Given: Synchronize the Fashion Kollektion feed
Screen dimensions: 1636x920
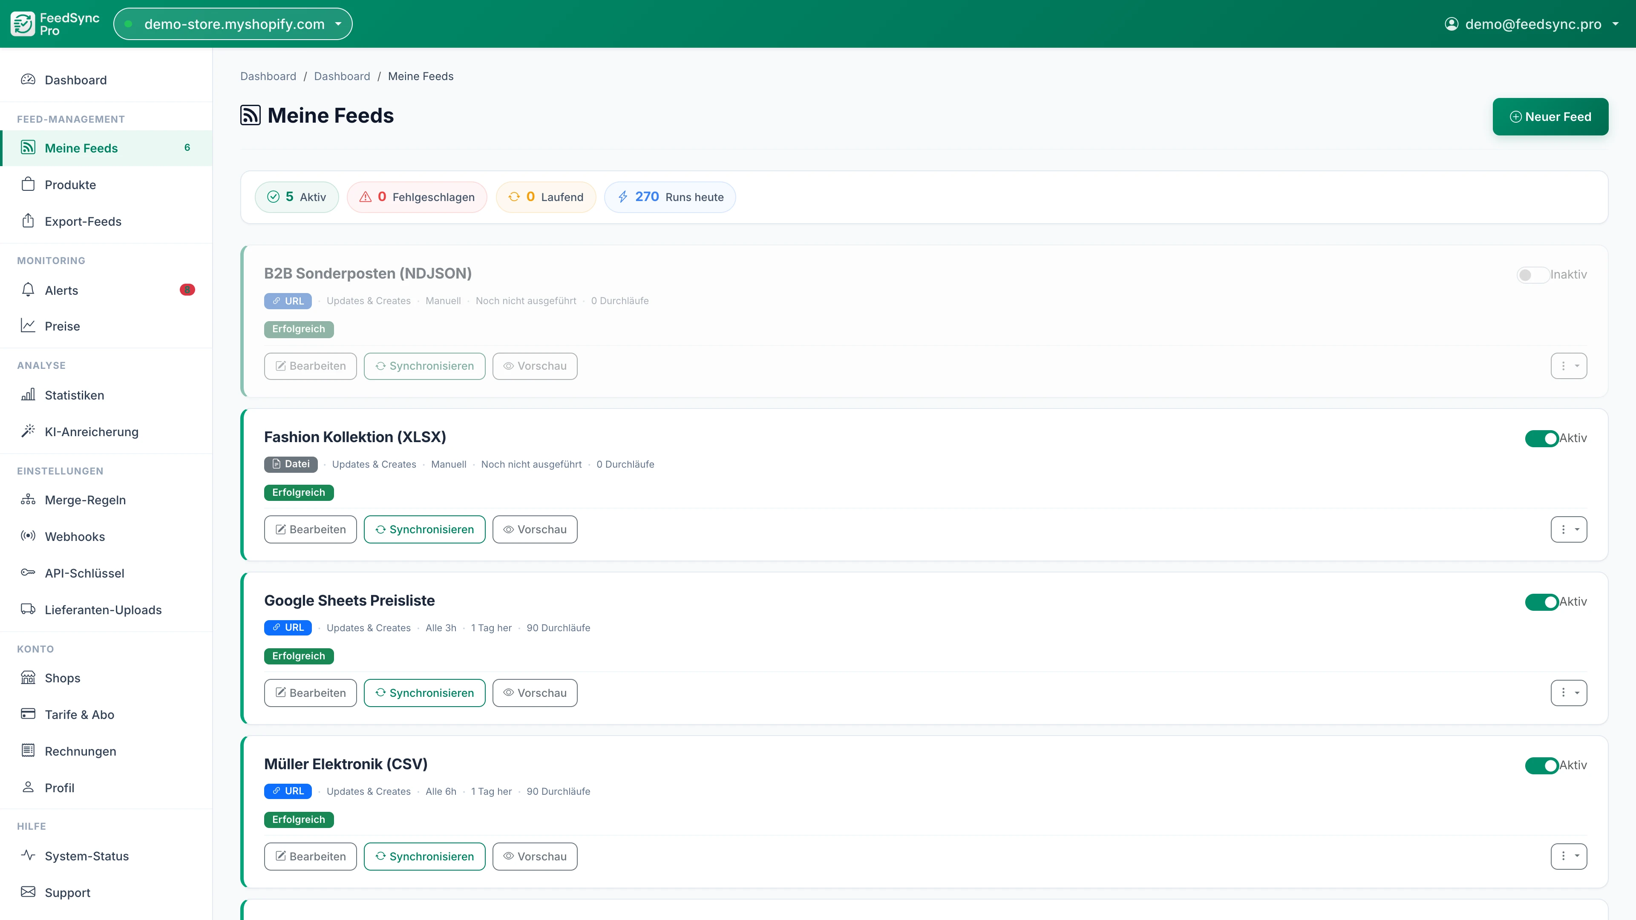Looking at the screenshot, I should (x=424, y=529).
